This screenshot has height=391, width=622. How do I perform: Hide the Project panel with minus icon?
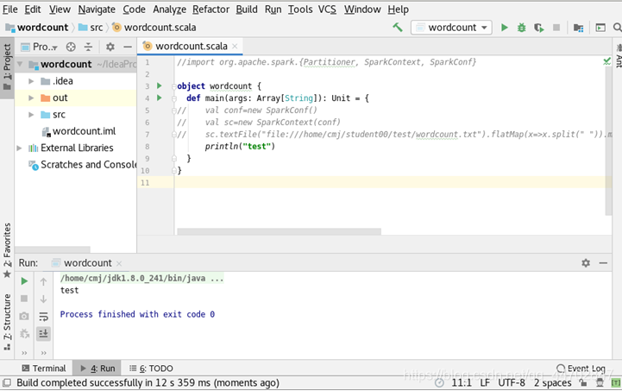pos(128,47)
